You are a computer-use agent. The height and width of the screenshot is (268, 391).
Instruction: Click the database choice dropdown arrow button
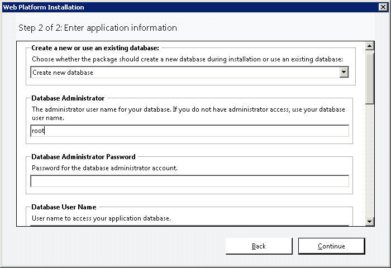[344, 72]
